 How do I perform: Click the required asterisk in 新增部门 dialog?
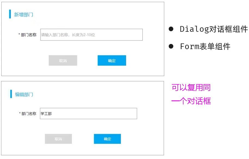[x=19, y=35]
